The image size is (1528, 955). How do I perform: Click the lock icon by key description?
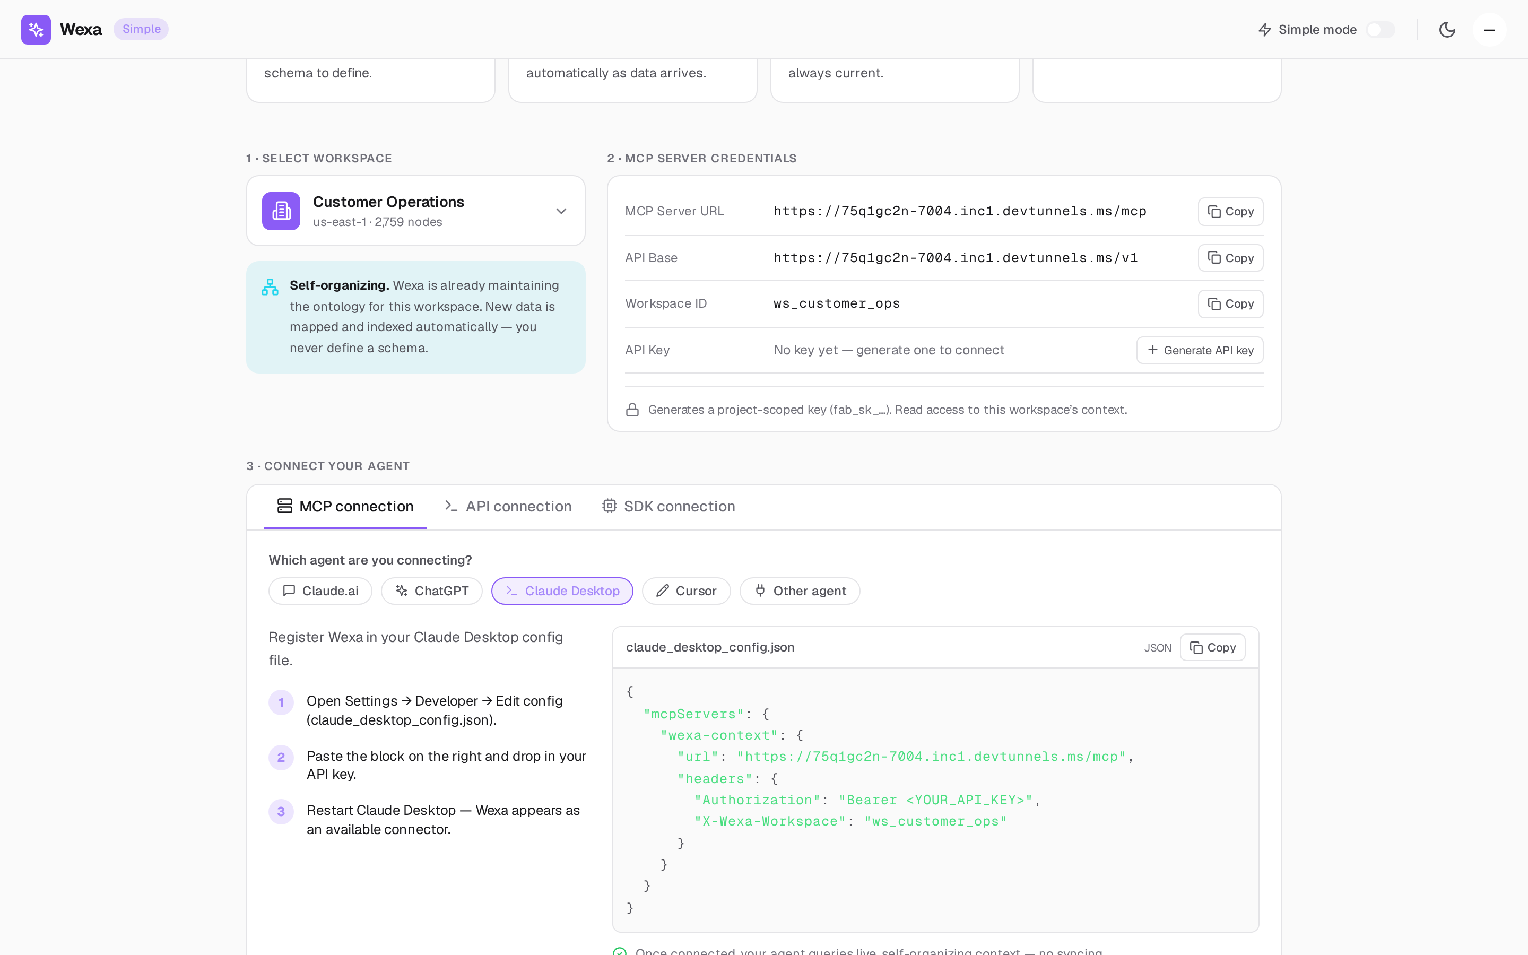(632, 410)
